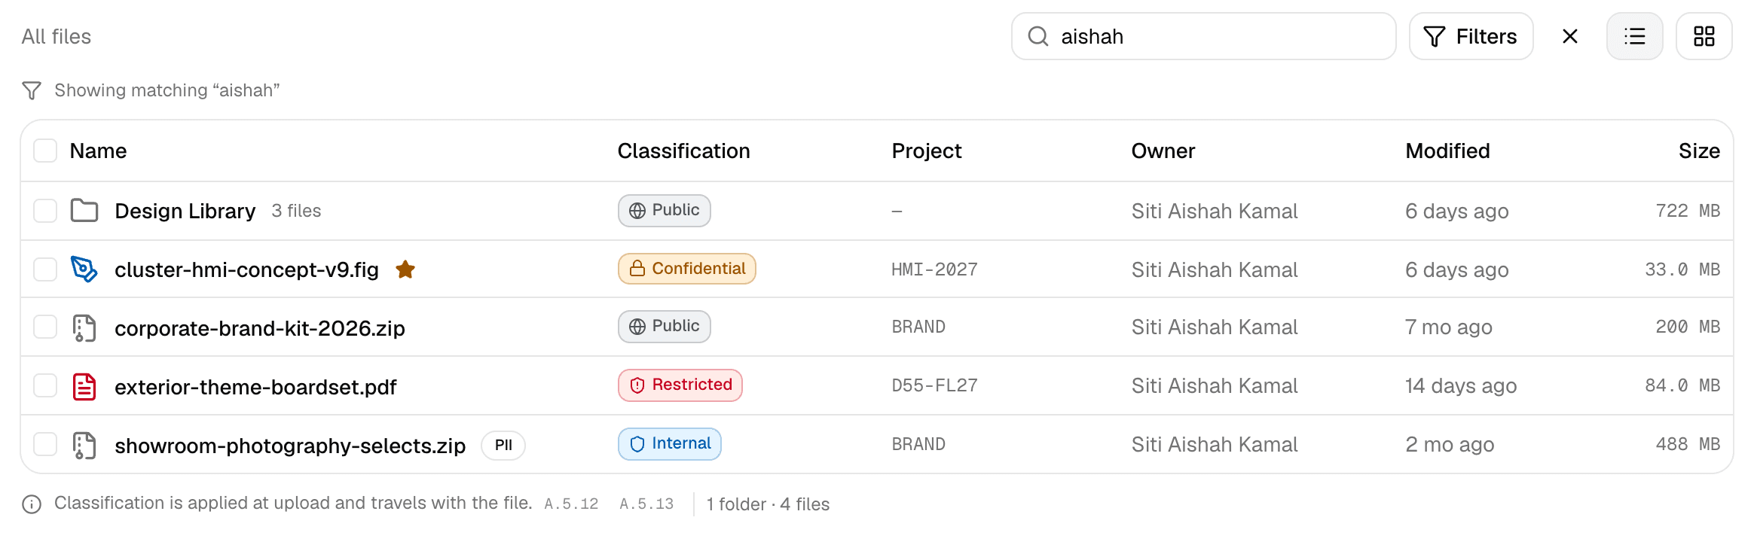Sort by the Classification column header

coord(683,151)
